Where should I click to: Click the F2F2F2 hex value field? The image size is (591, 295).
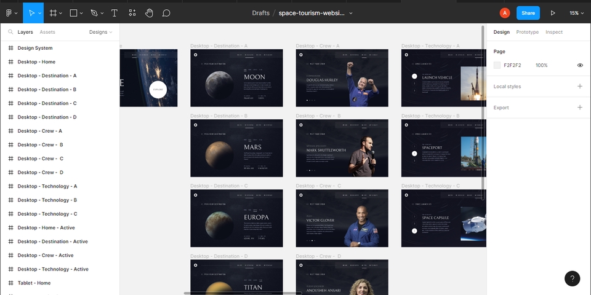(x=513, y=65)
